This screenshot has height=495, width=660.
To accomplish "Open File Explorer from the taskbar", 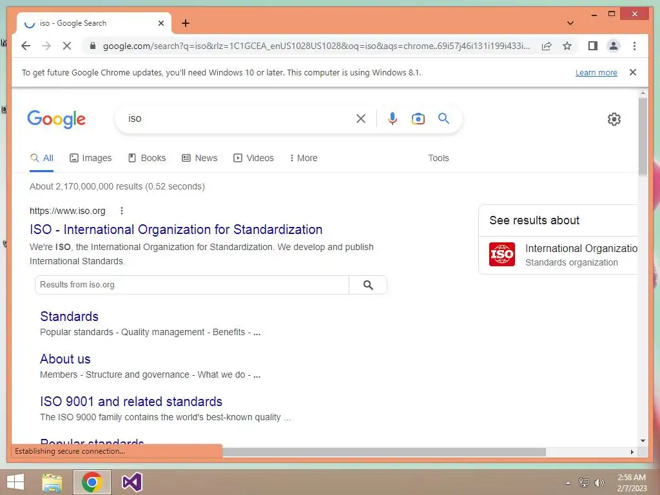I will pyautogui.click(x=52, y=482).
